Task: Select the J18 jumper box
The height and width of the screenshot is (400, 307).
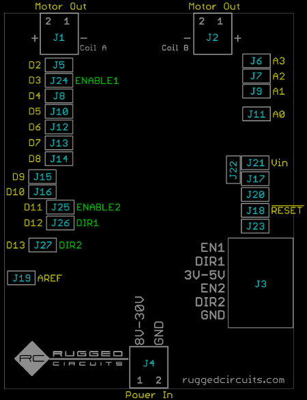Action: click(255, 211)
